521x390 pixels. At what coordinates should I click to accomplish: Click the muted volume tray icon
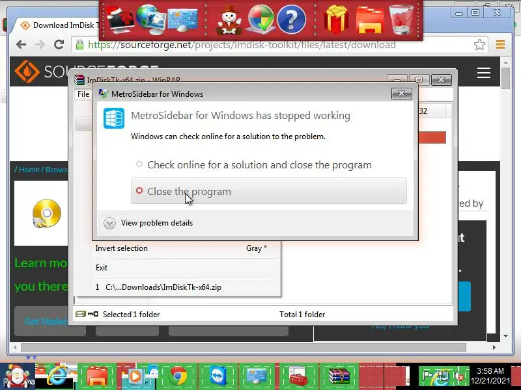point(460,376)
